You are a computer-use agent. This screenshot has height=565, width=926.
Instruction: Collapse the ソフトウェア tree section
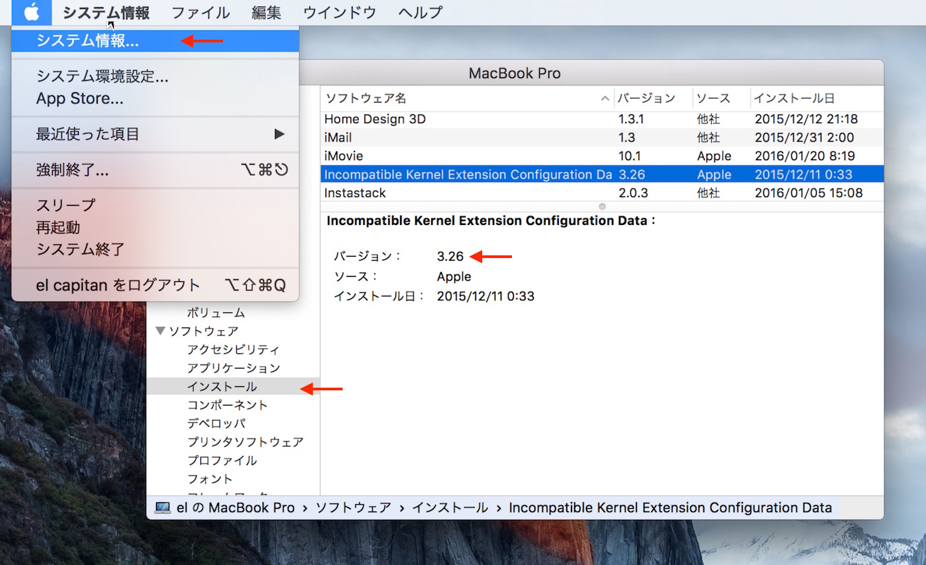coord(160,331)
